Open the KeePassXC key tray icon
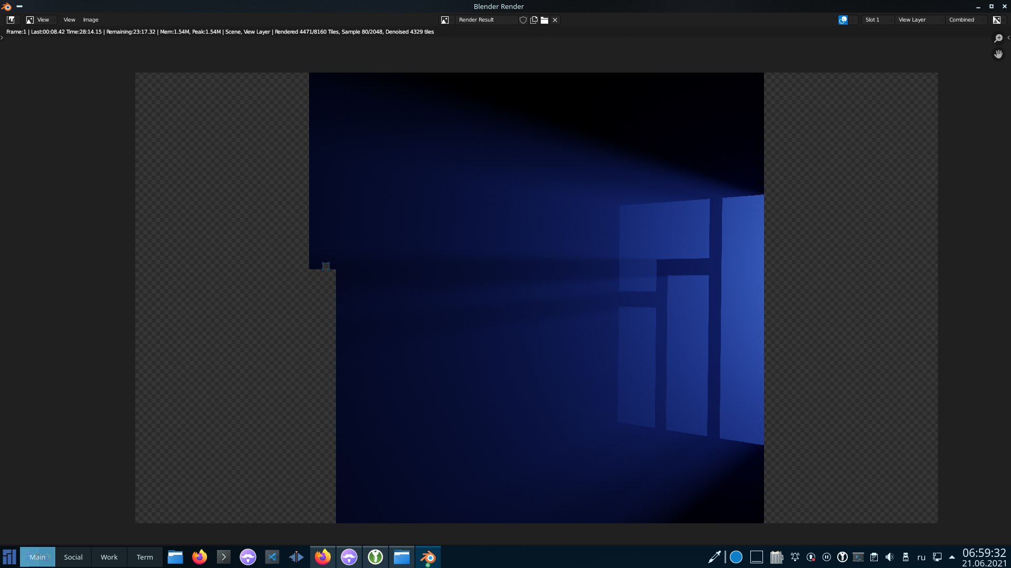Viewport: 1011px width, 568px height. point(843,557)
